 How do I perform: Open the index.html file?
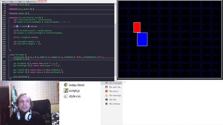77,85
